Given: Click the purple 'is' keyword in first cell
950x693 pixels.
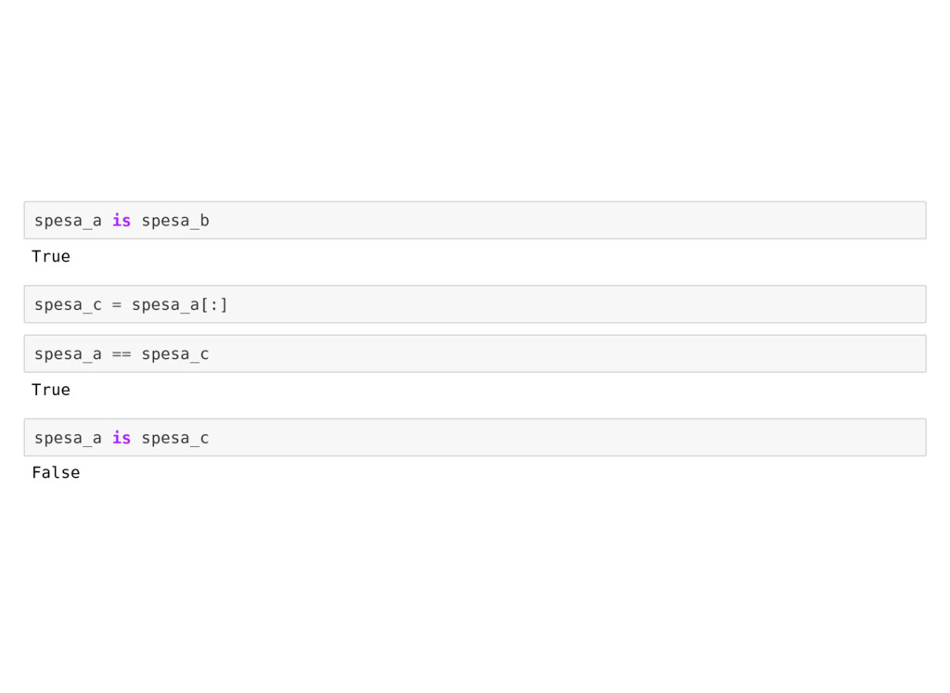Looking at the screenshot, I should 122,221.
